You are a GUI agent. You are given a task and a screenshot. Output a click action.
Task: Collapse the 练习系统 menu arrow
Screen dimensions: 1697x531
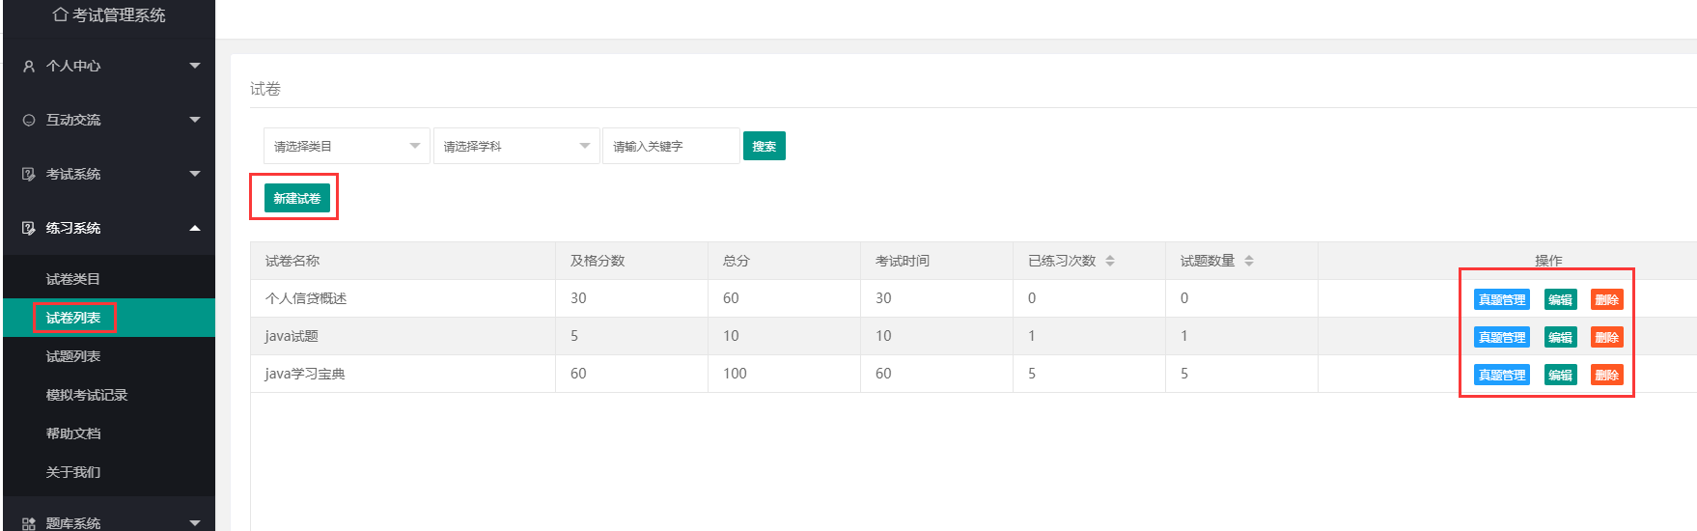coord(195,228)
